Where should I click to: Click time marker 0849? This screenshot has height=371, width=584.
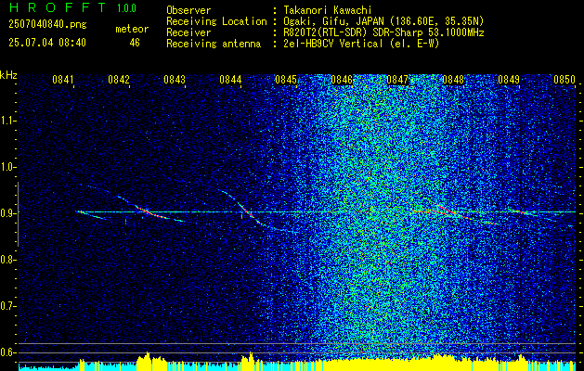tap(509, 80)
